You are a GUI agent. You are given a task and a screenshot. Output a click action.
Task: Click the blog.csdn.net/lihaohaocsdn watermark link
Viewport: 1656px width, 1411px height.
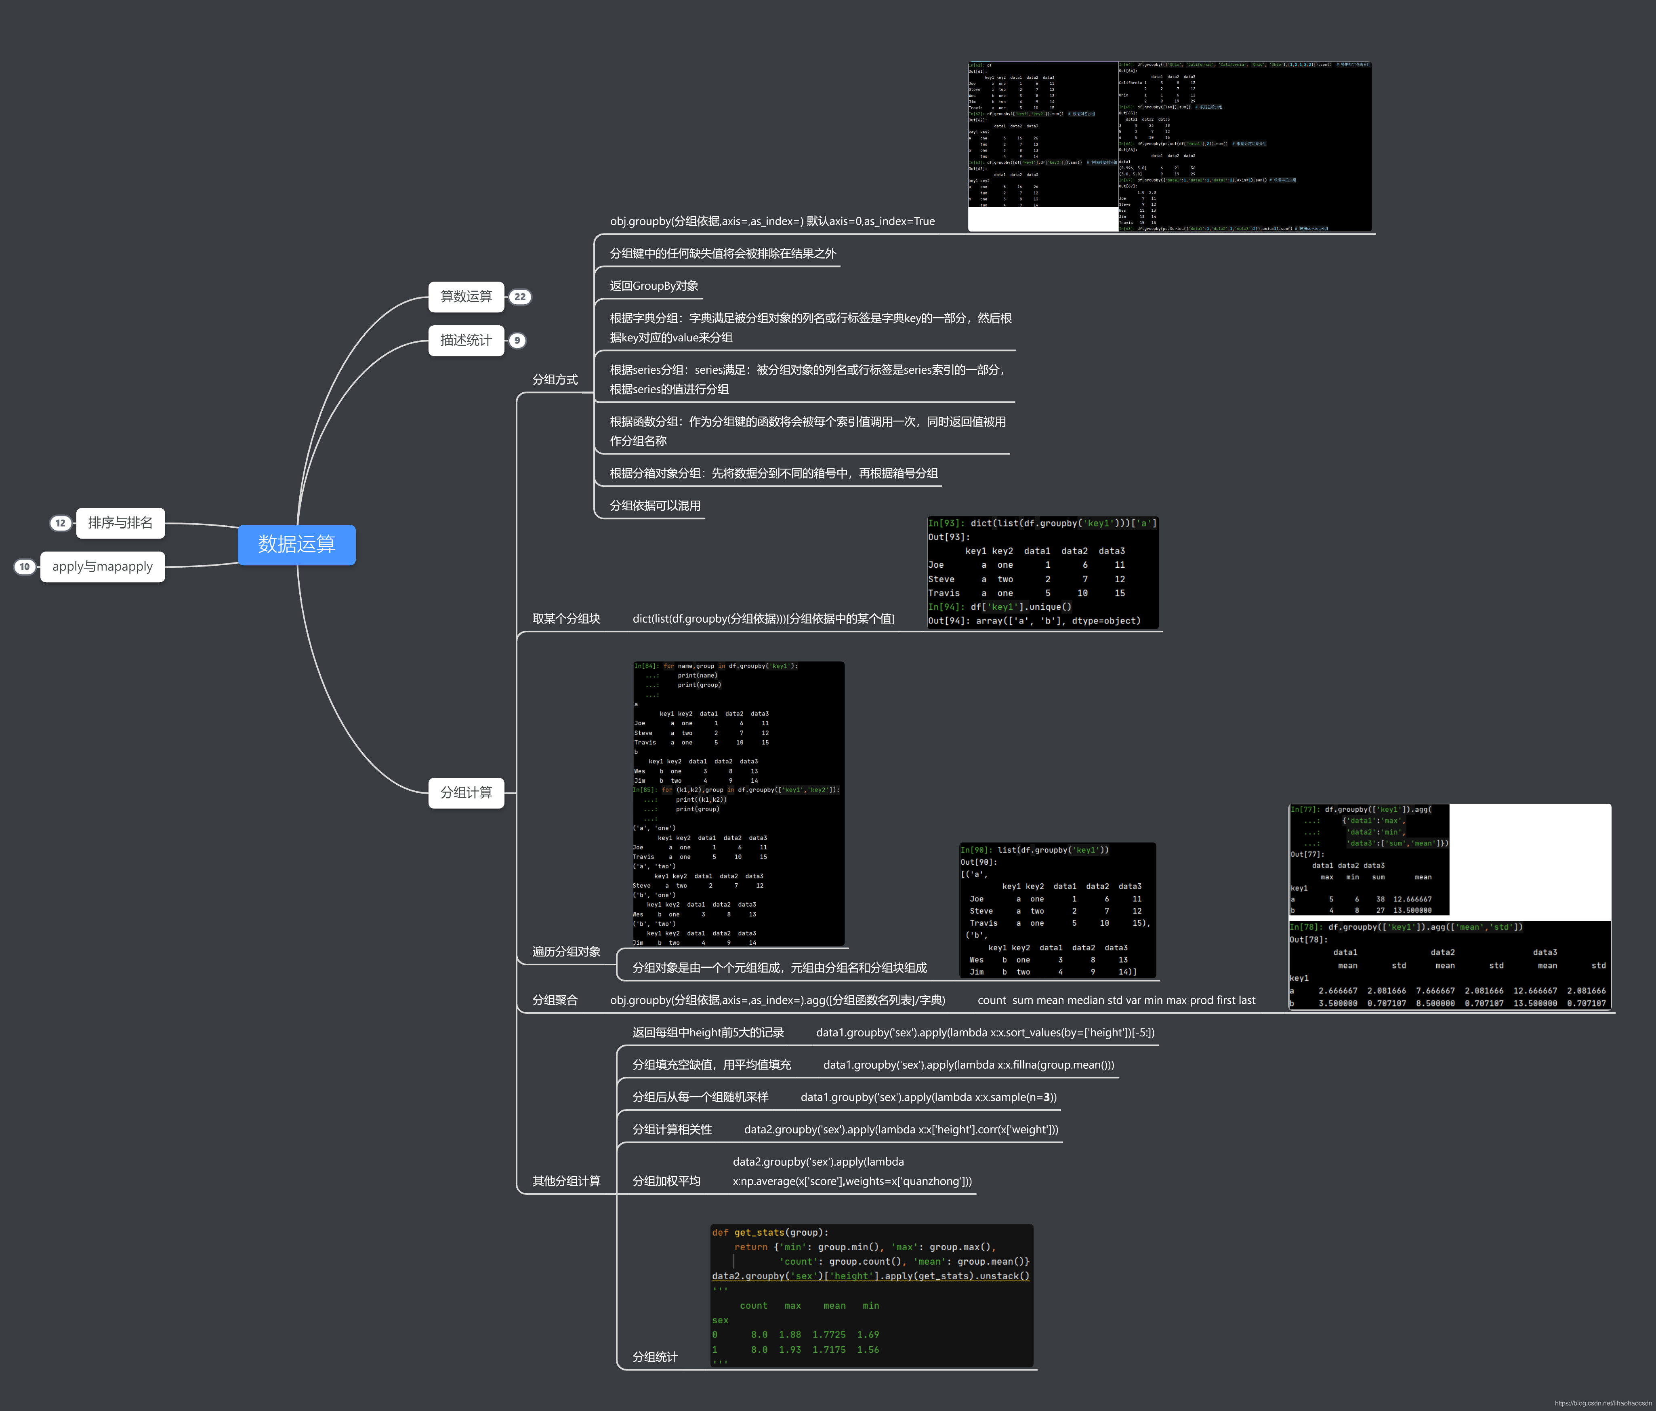tap(1602, 1403)
